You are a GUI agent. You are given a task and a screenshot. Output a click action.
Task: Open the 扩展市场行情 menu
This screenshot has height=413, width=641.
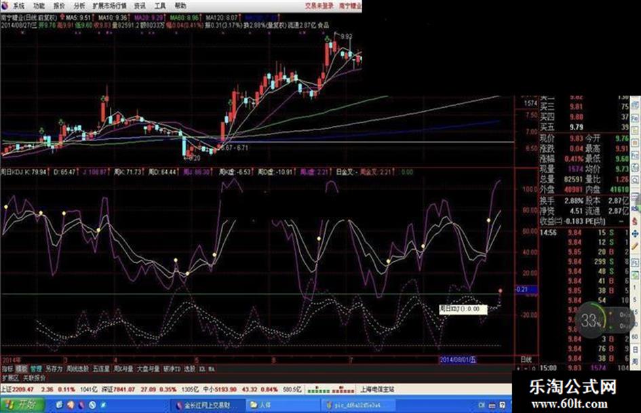click(x=110, y=5)
